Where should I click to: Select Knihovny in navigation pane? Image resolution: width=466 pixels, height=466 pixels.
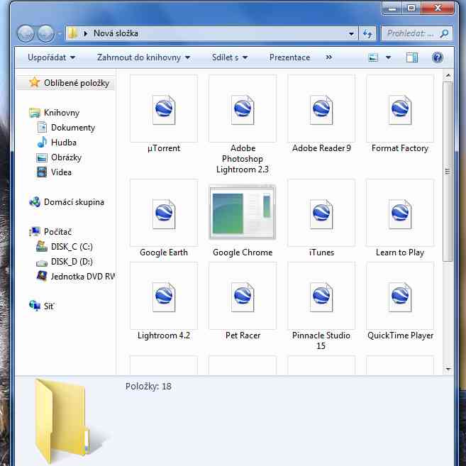55,113
